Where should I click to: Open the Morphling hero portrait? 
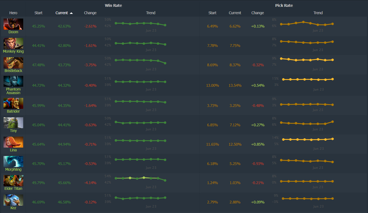point(13,161)
